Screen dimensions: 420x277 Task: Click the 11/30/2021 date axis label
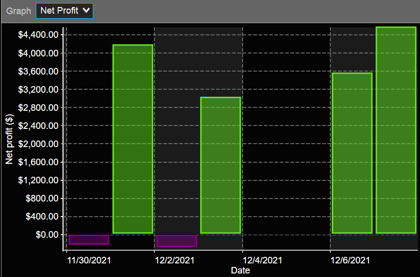point(89,260)
